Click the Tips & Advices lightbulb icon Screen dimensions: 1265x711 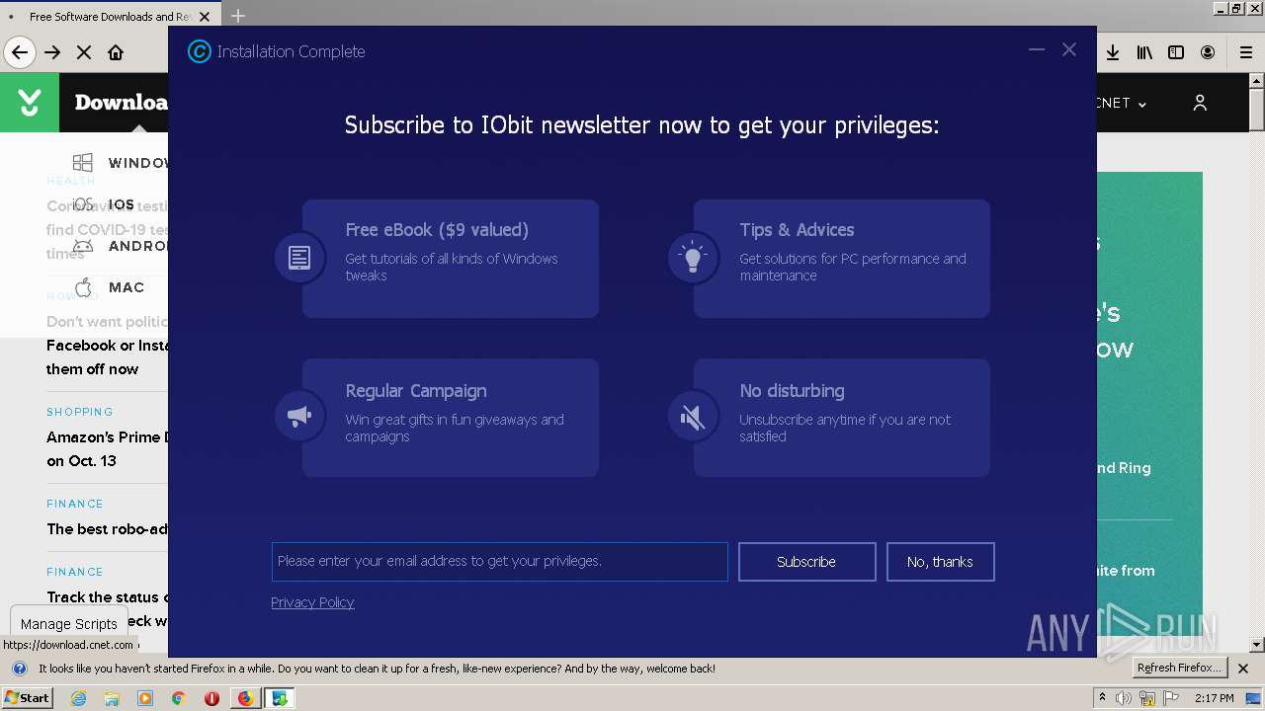(x=693, y=258)
